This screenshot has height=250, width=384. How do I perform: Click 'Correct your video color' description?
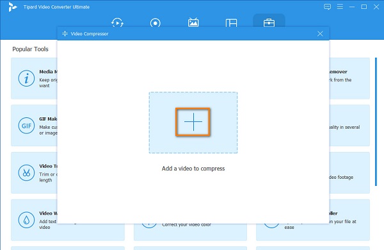pos(186,224)
